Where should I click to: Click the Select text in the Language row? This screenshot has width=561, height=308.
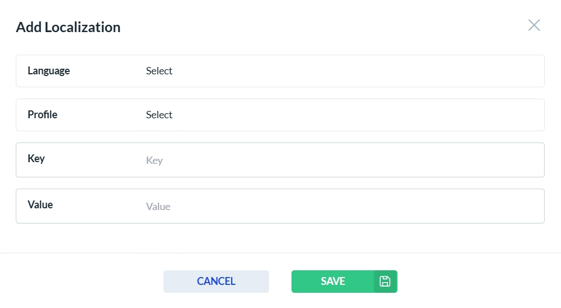point(159,71)
